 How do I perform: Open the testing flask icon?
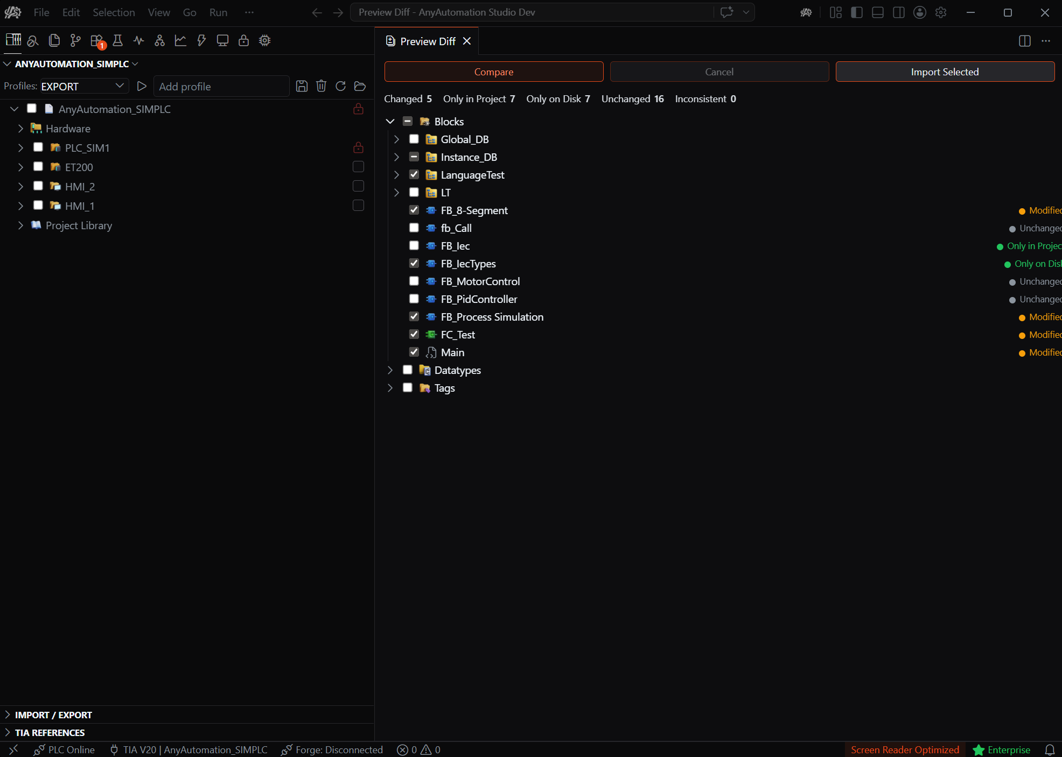(x=117, y=40)
